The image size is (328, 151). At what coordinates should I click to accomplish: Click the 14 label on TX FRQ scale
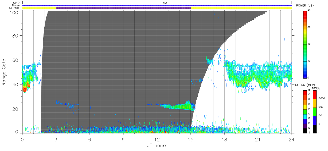point(309,109)
